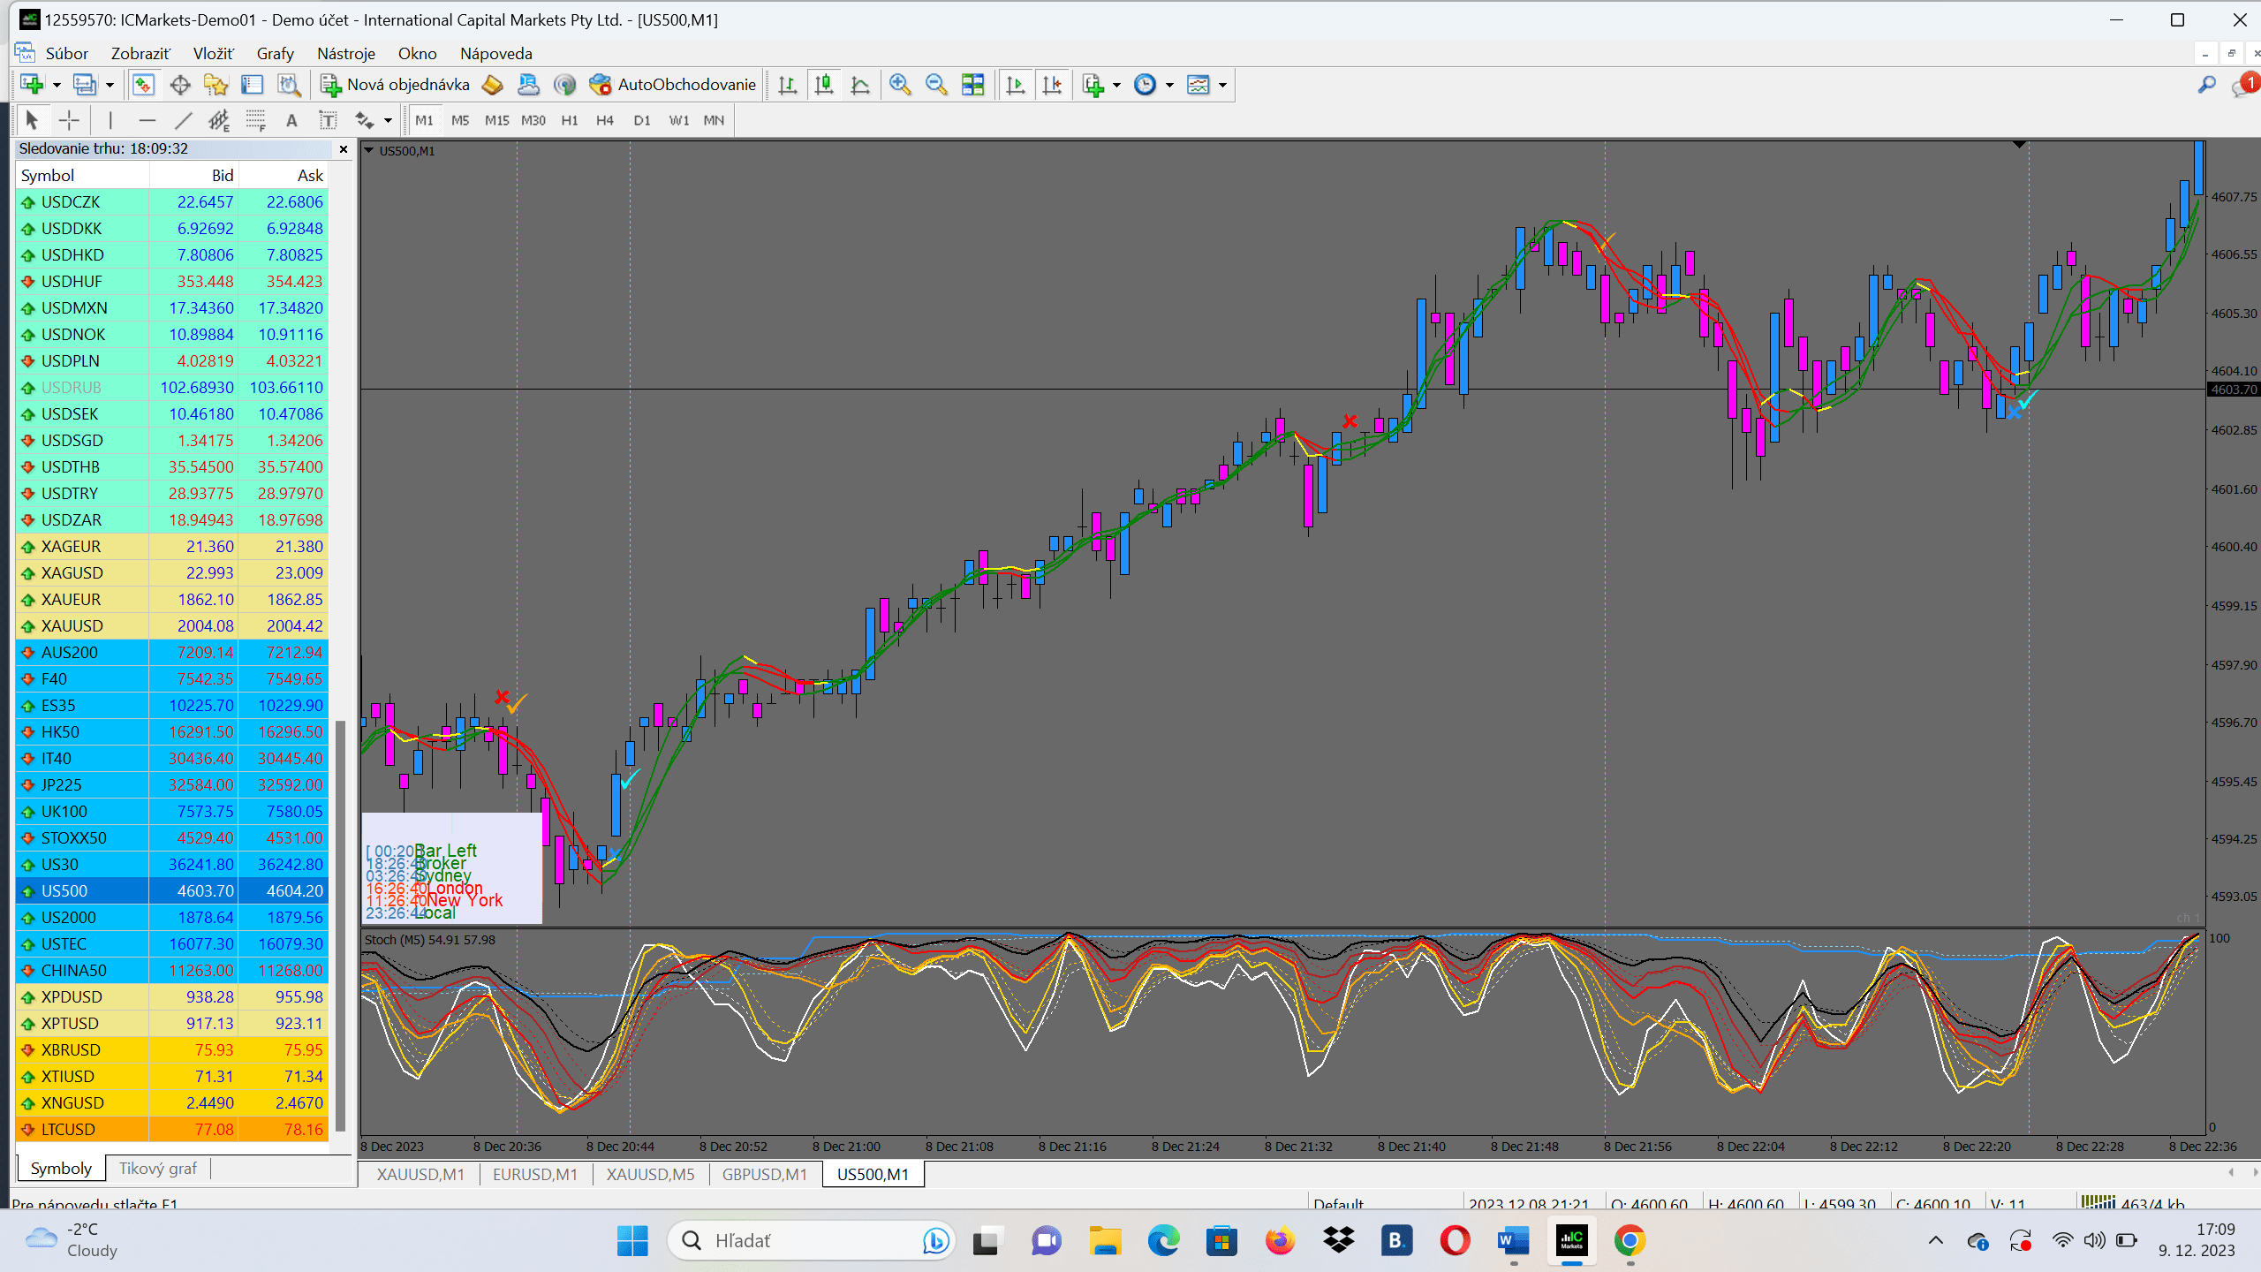Toggle the Market Watch window
Image resolution: width=2261 pixels, height=1272 pixels.
[x=143, y=85]
